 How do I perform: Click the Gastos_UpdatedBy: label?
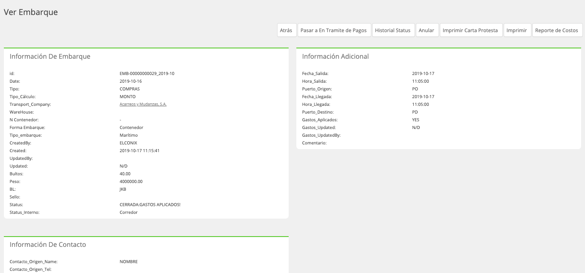(321, 135)
